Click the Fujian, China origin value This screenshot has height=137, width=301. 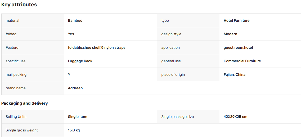(234, 74)
